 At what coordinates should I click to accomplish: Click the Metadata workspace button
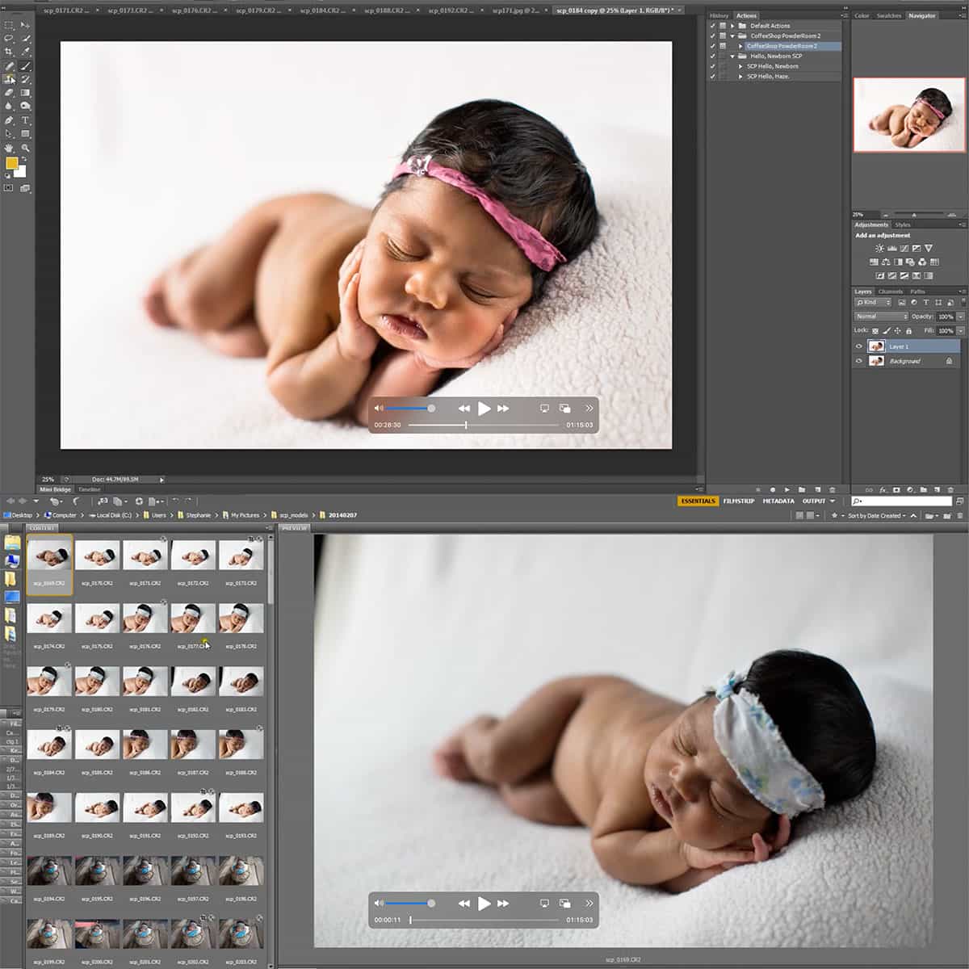(778, 501)
